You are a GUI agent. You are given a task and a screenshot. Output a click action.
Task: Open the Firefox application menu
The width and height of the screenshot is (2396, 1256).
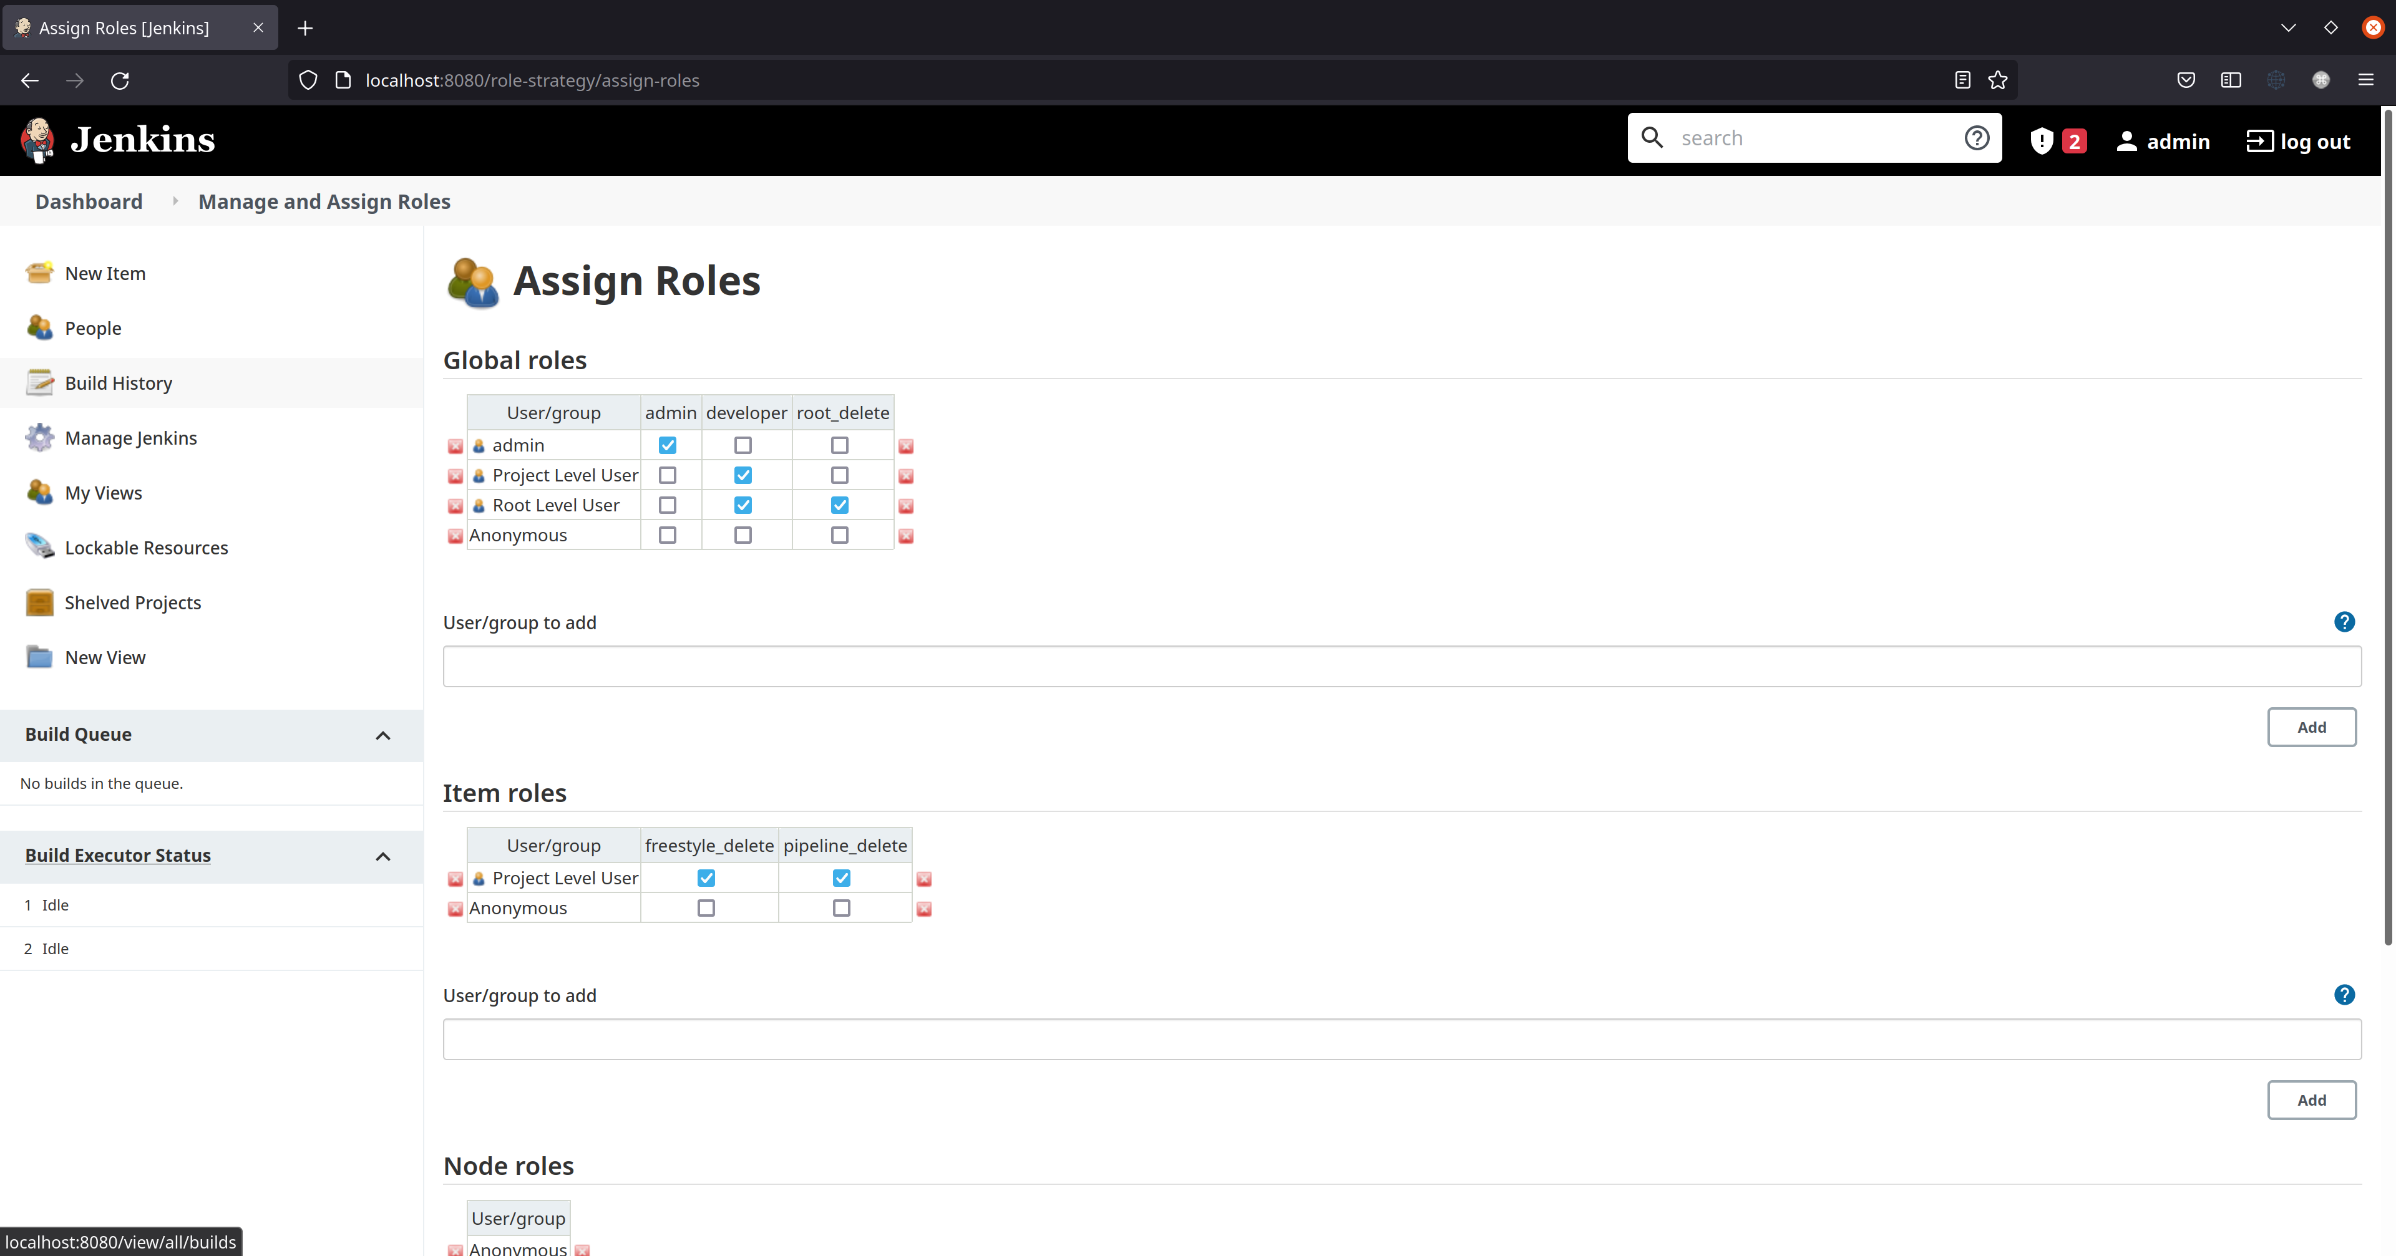coord(2366,80)
